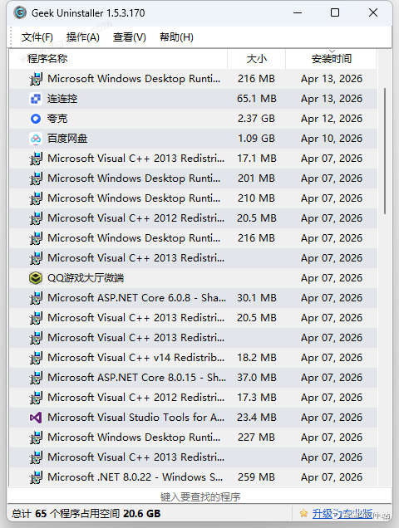Open the 查看(V) menu
399x528 pixels.
click(130, 37)
